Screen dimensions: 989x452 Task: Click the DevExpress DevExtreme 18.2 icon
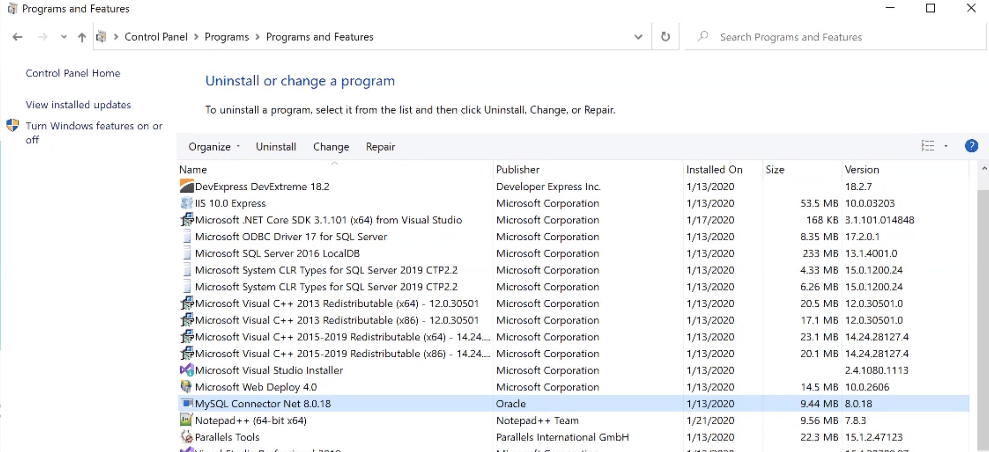(187, 186)
